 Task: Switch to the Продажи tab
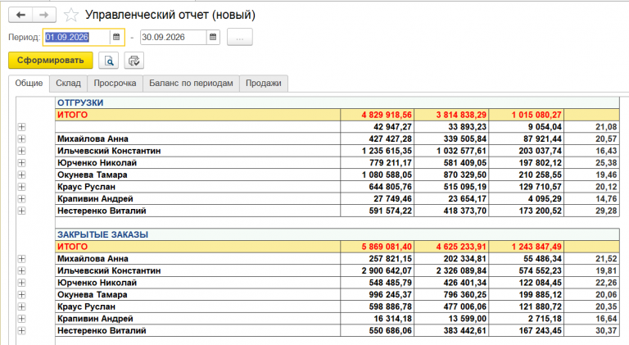click(264, 84)
